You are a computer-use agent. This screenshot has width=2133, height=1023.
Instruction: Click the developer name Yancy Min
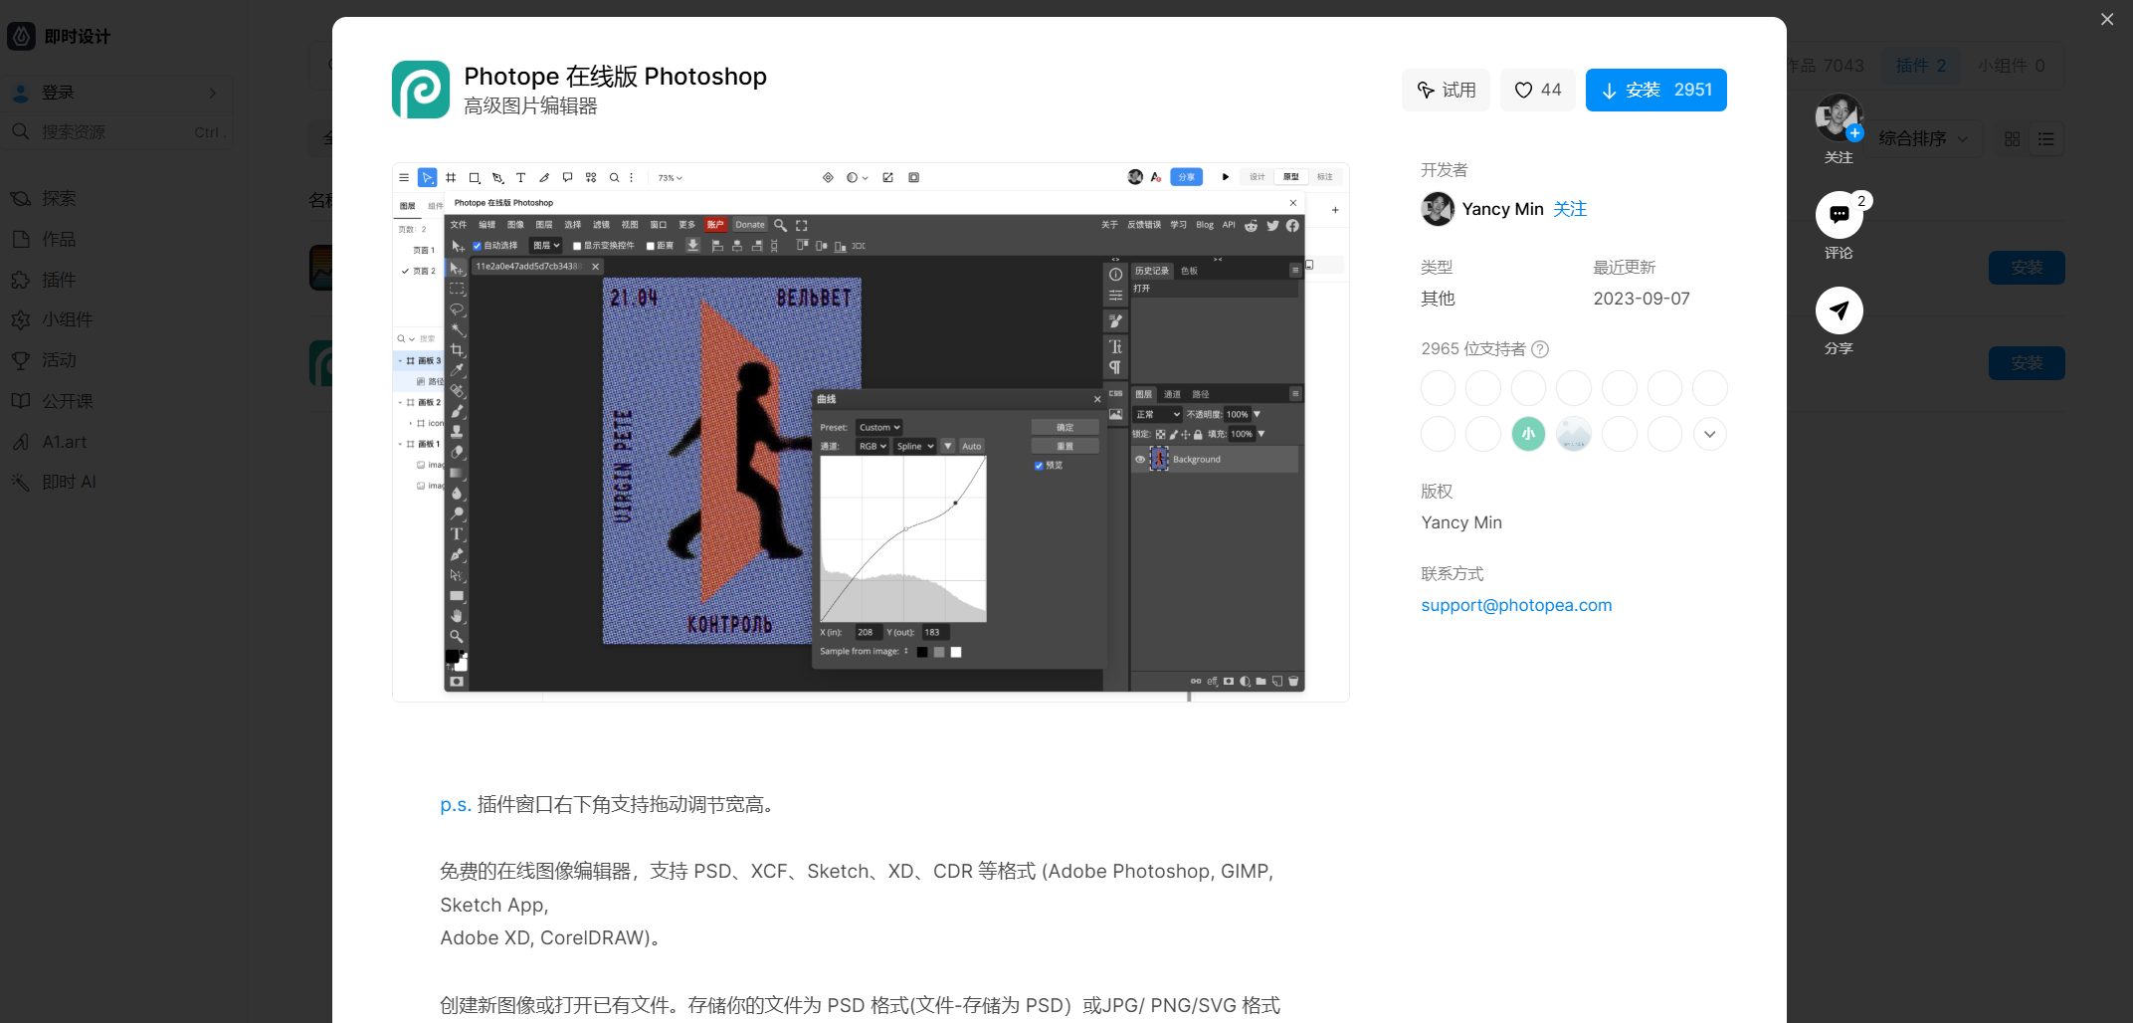(x=1502, y=209)
